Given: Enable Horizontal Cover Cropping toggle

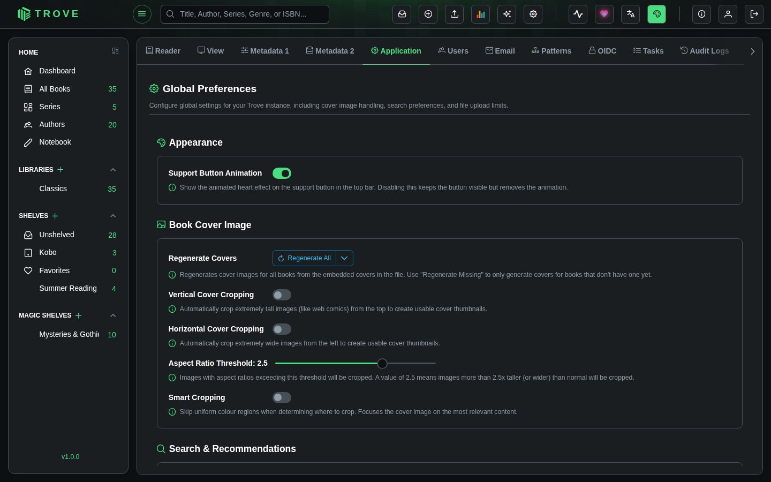Looking at the screenshot, I should click(282, 329).
